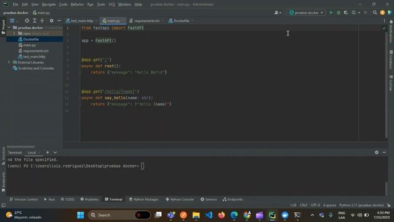Switch to the requirements.txt editor tab
Screen dimensions: 394x222
[x=147, y=21]
